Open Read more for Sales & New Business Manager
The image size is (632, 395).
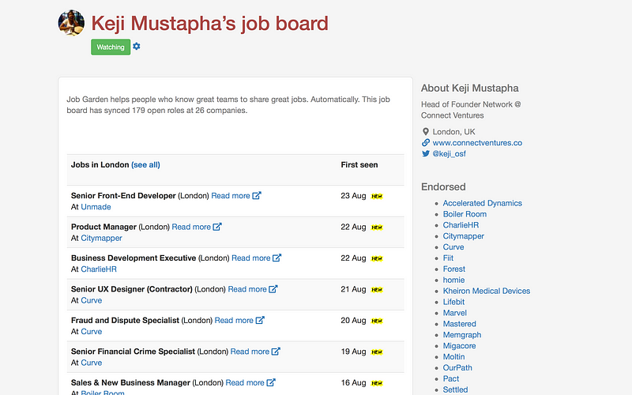pos(245,382)
